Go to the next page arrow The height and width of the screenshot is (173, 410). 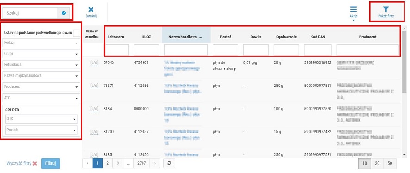pyautogui.click(x=155, y=163)
